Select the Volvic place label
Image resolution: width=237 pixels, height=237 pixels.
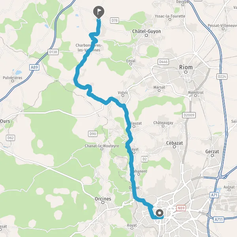[x=123, y=92]
